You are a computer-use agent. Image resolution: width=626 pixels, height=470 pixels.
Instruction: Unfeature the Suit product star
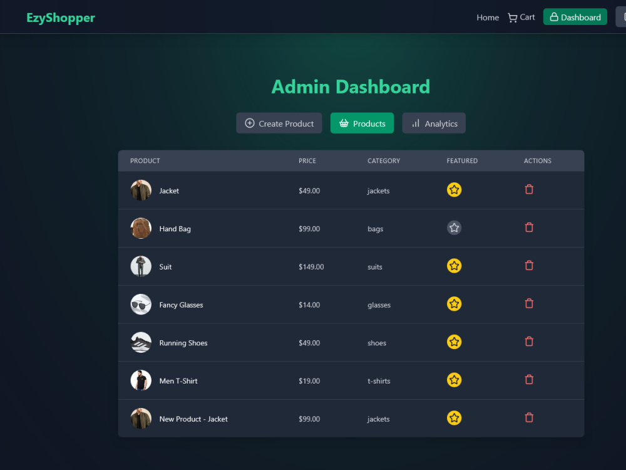coord(454,266)
